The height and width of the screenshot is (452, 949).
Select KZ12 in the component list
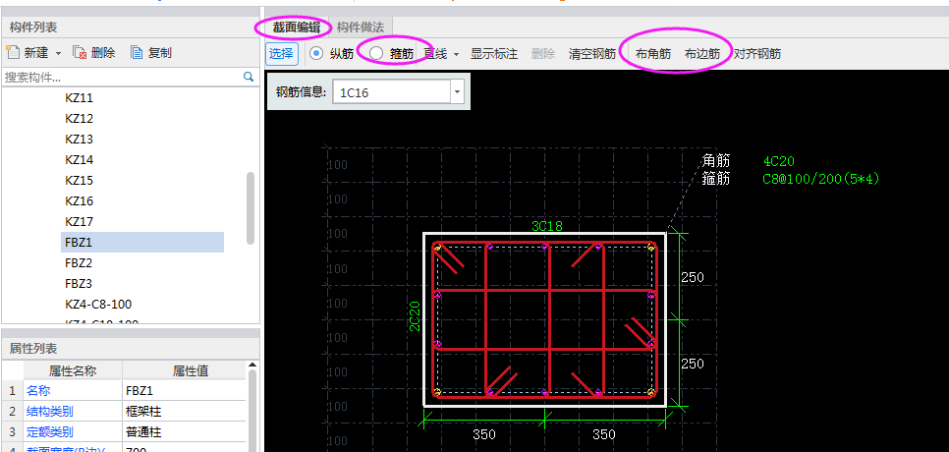pyautogui.click(x=79, y=119)
